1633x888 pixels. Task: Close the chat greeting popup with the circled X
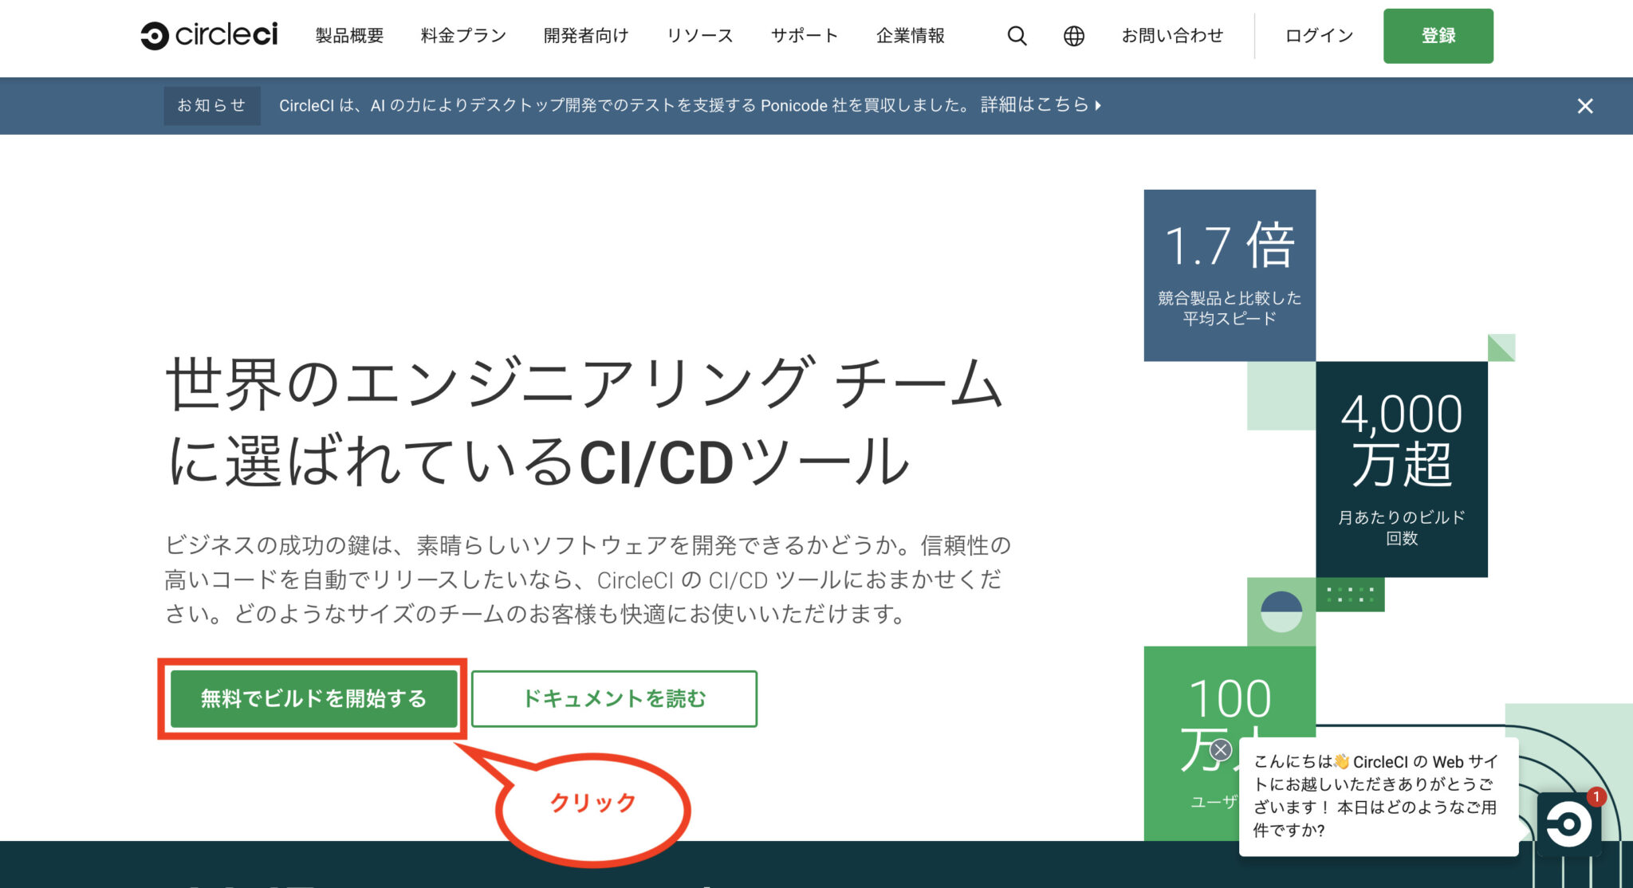[1221, 749]
